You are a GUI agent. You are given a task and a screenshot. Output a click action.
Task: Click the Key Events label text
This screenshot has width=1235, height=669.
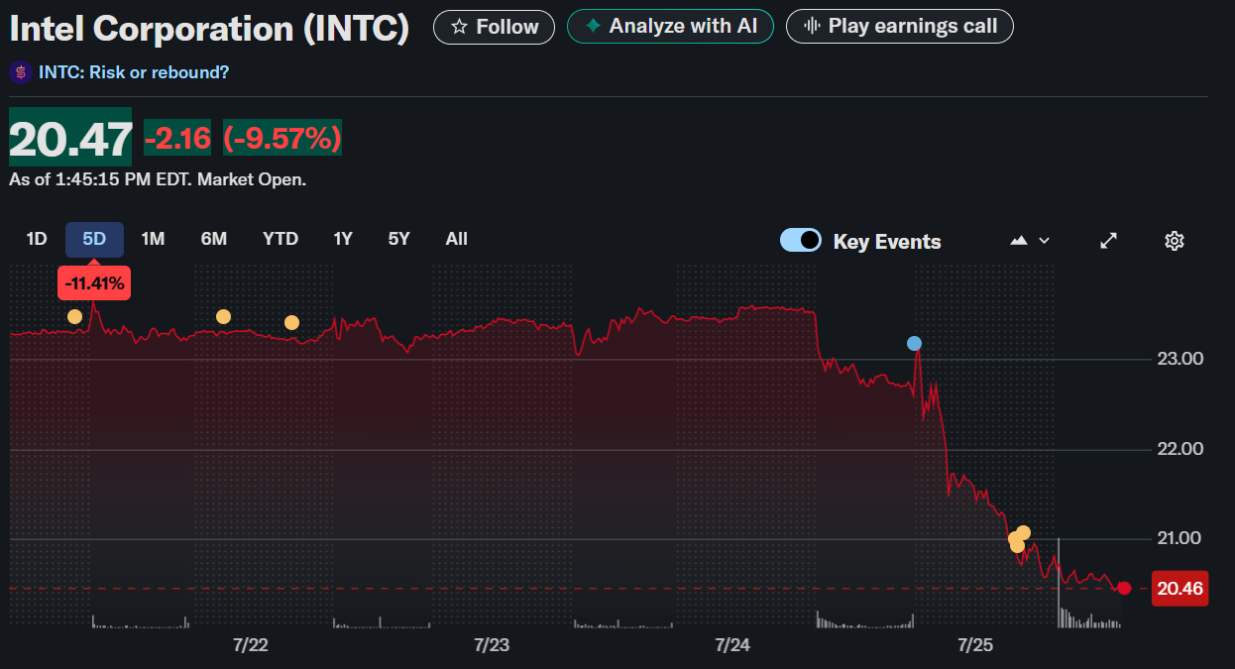tap(887, 242)
